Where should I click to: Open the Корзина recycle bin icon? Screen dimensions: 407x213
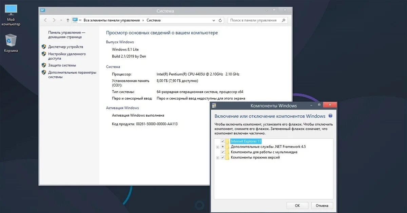[11, 43]
